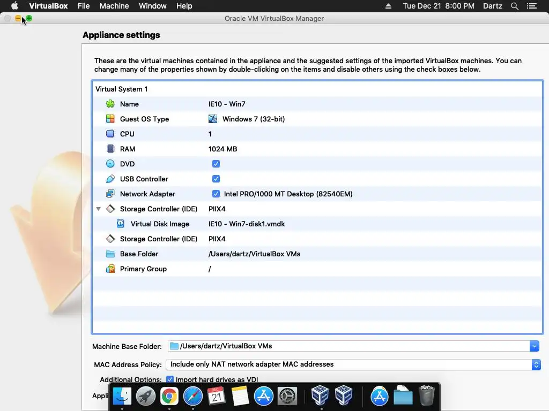Image resolution: width=549 pixels, height=411 pixels.
Task: Open Notes app in Dock
Action: point(240,396)
